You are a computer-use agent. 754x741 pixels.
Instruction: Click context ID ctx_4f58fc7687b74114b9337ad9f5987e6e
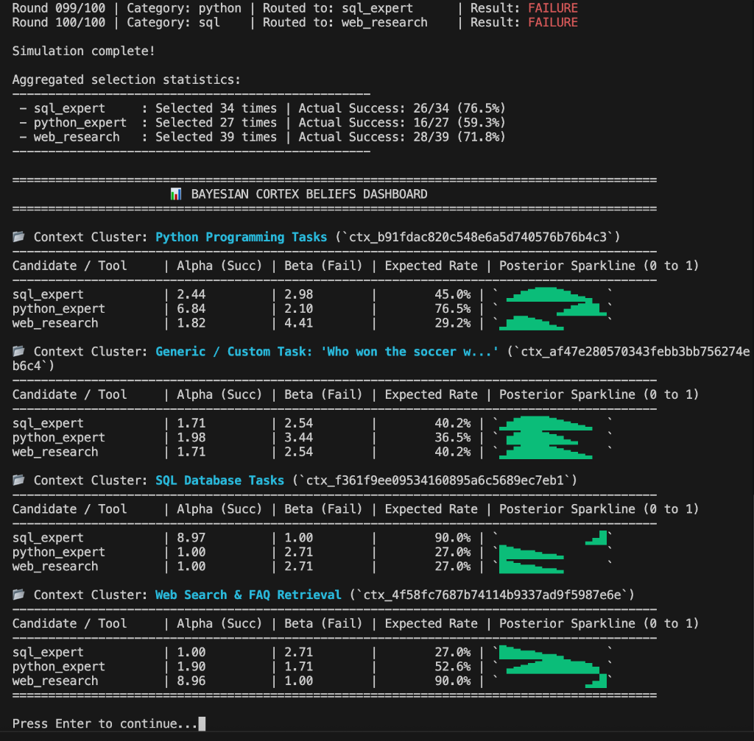pyautogui.click(x=492, y=595)
